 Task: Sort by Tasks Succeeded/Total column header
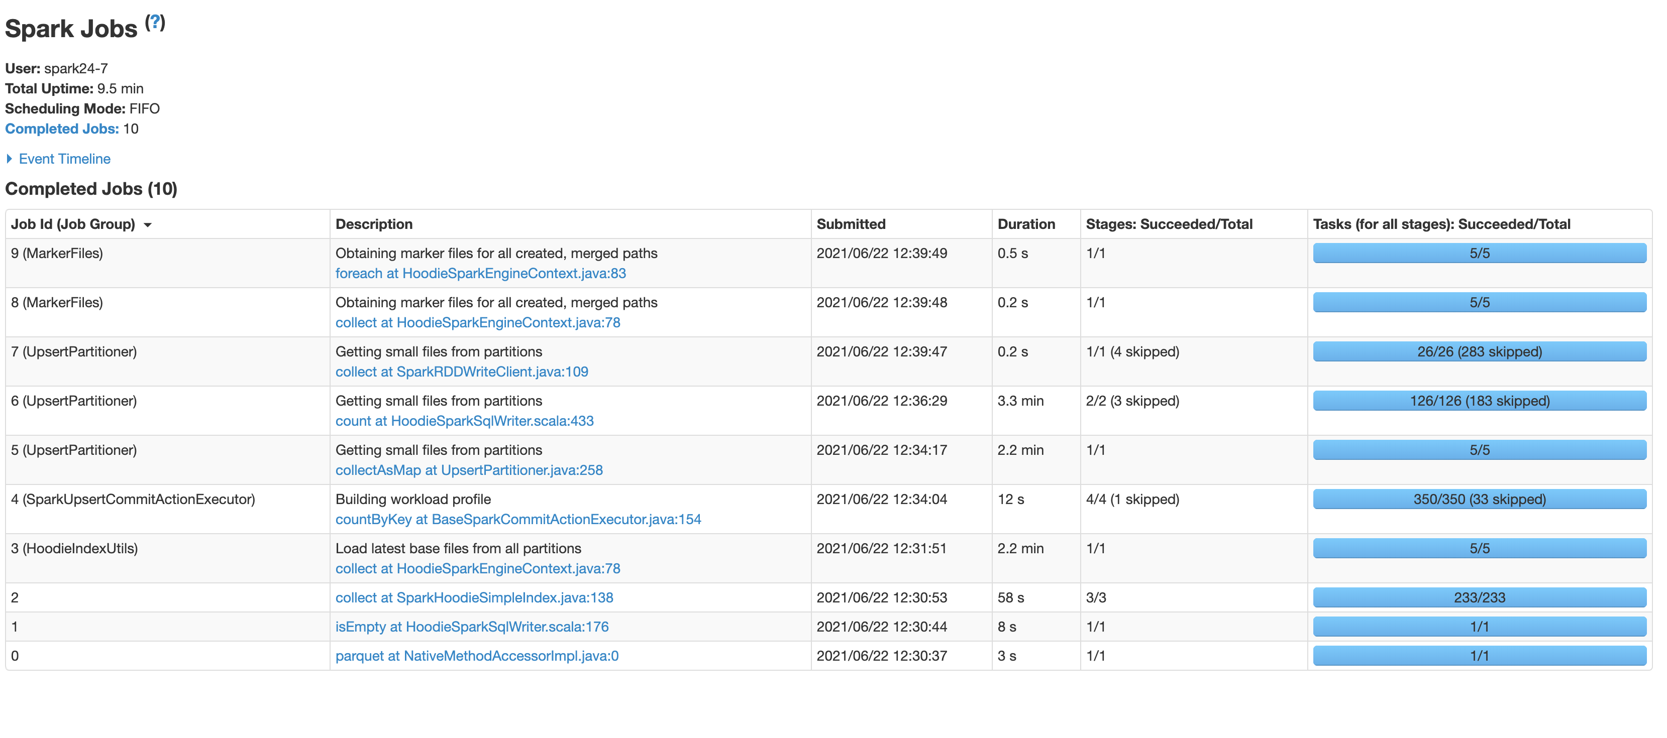coord(1441,224)
